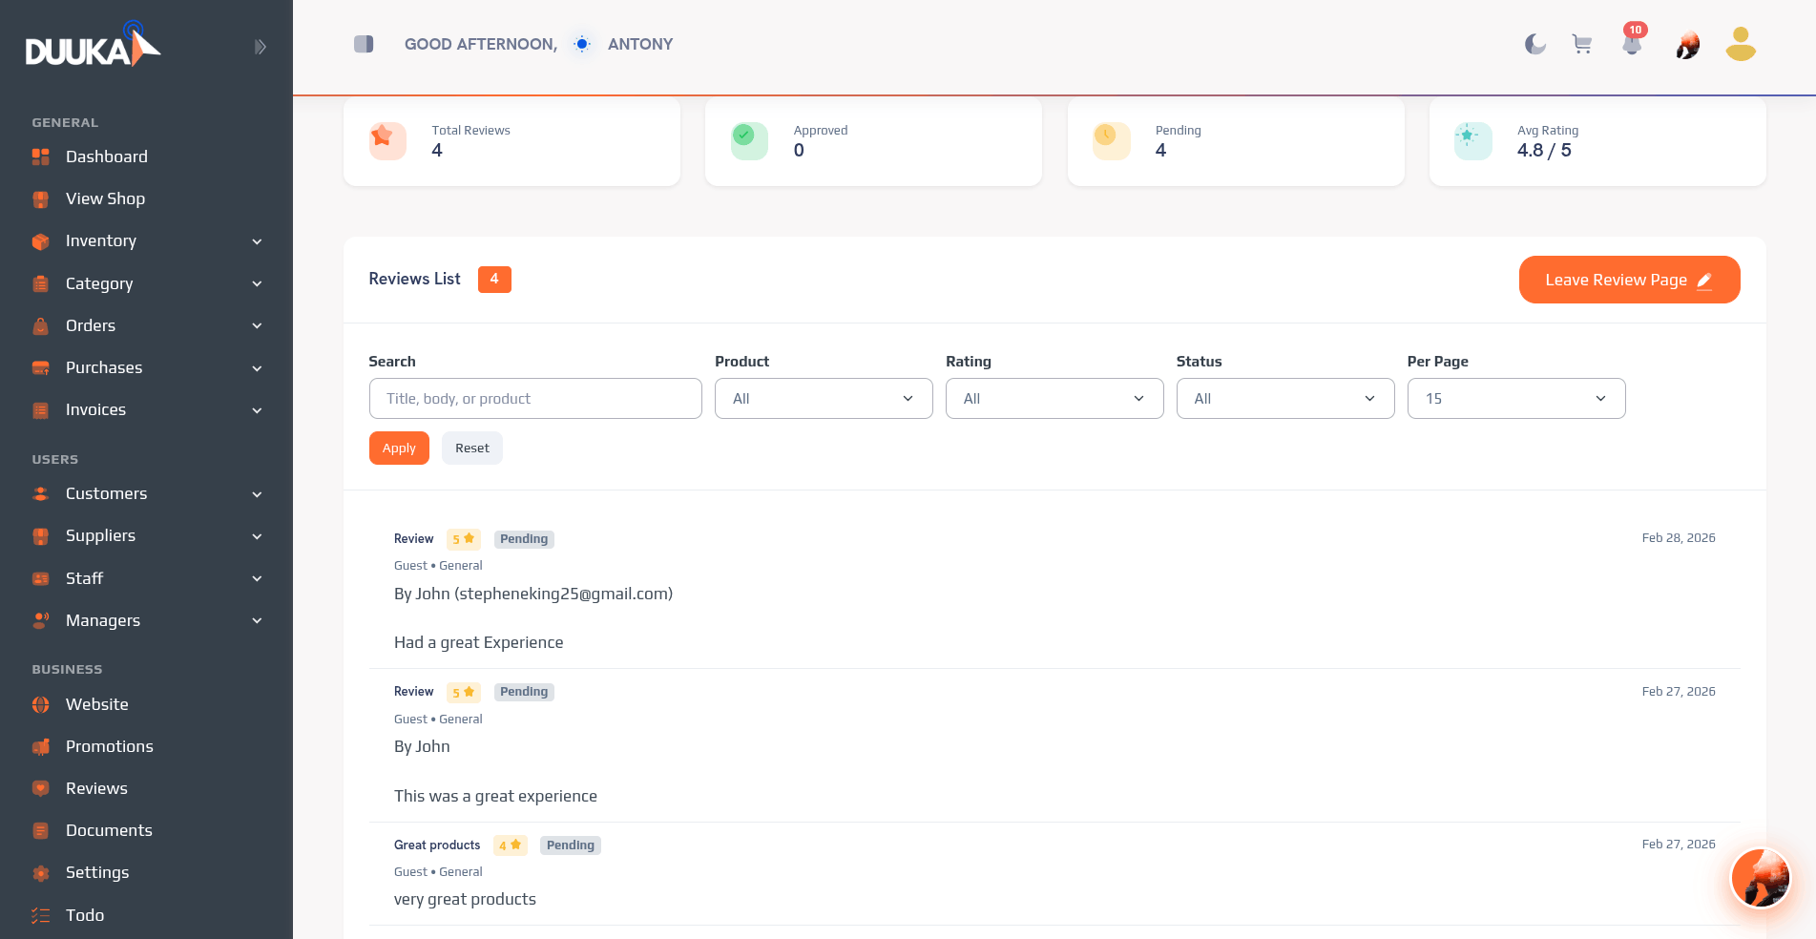Collapse sidebar with double-arrow icon
The width and height of the screenshot is (1816, 939).
point(260,47)
